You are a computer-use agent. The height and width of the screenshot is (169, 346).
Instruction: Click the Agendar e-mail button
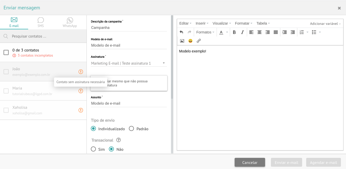click(323, 162)
